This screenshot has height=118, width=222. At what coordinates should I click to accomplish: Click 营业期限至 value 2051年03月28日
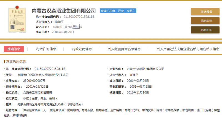point(141,87)
